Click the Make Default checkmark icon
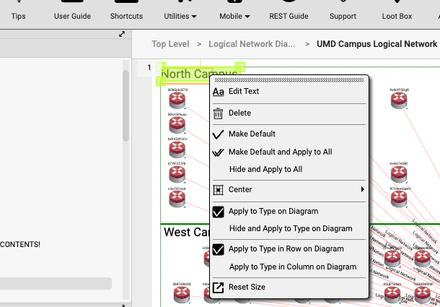The width and height of the screenshot is (440, 307). tap(218, 134)
